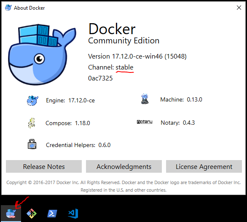Click the Community Edition subtitle
Viewport: 247px width, 222px height.
pos(123,41)
